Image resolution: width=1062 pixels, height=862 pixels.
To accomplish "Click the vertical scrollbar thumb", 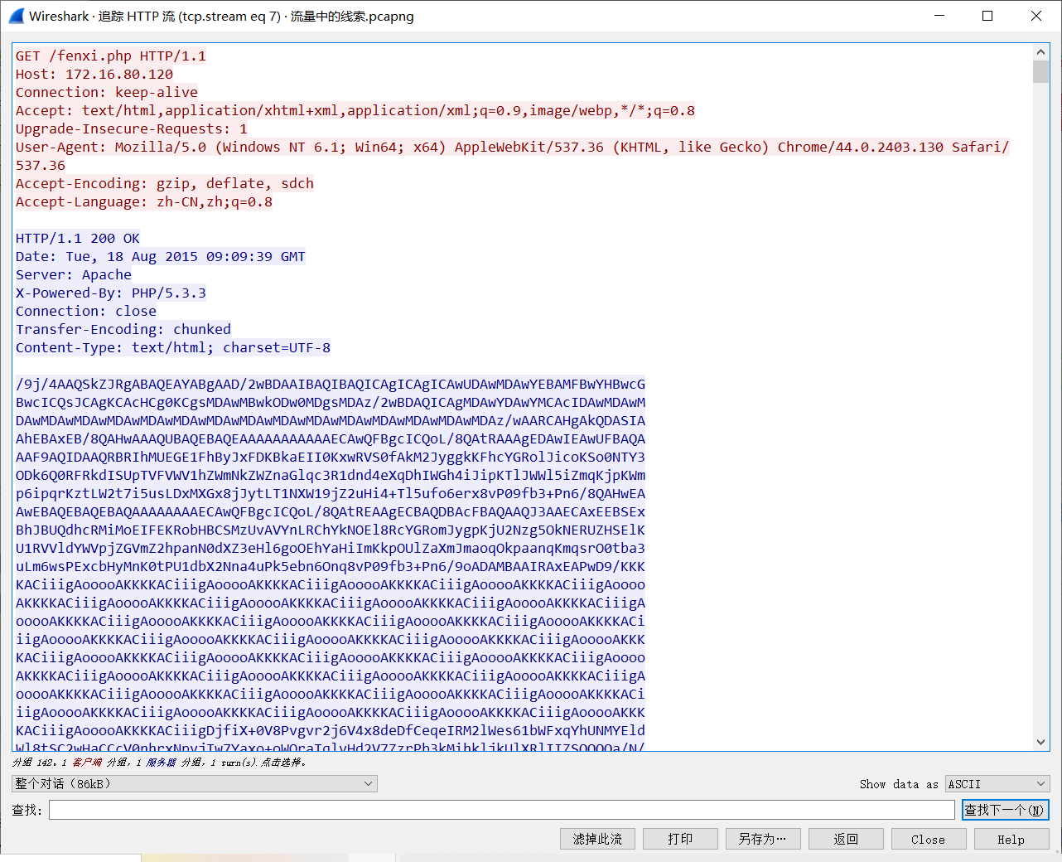I will 1041,71.
